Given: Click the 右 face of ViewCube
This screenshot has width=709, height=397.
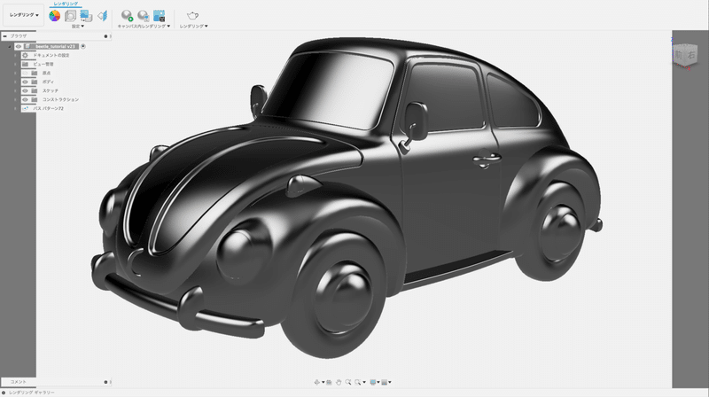Looking at the screenshot, I should click(x=691, y=55).
